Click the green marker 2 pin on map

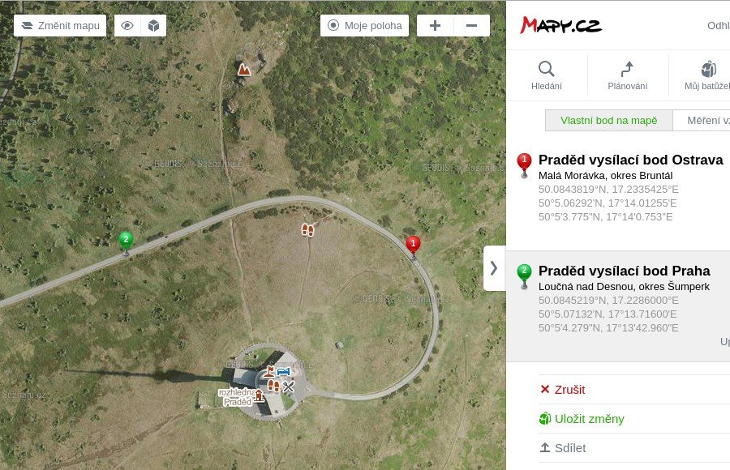[x=126, y=242]
